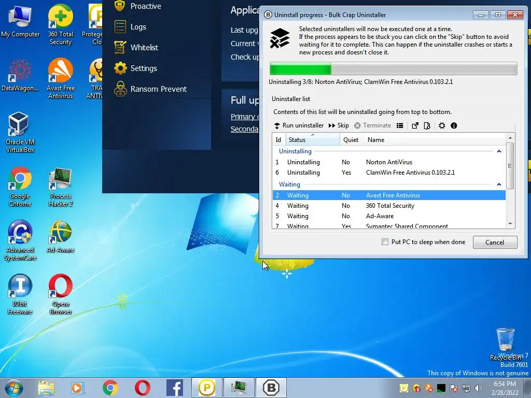This screenshot has height=398, width=531.
Task: Click the uninstaller list scroll-down arrow
Action: click(x=510, y=224)
